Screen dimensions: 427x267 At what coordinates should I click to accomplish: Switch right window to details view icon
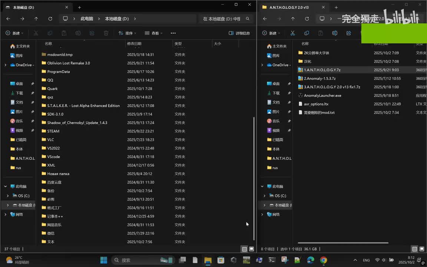tap(414, 249)
